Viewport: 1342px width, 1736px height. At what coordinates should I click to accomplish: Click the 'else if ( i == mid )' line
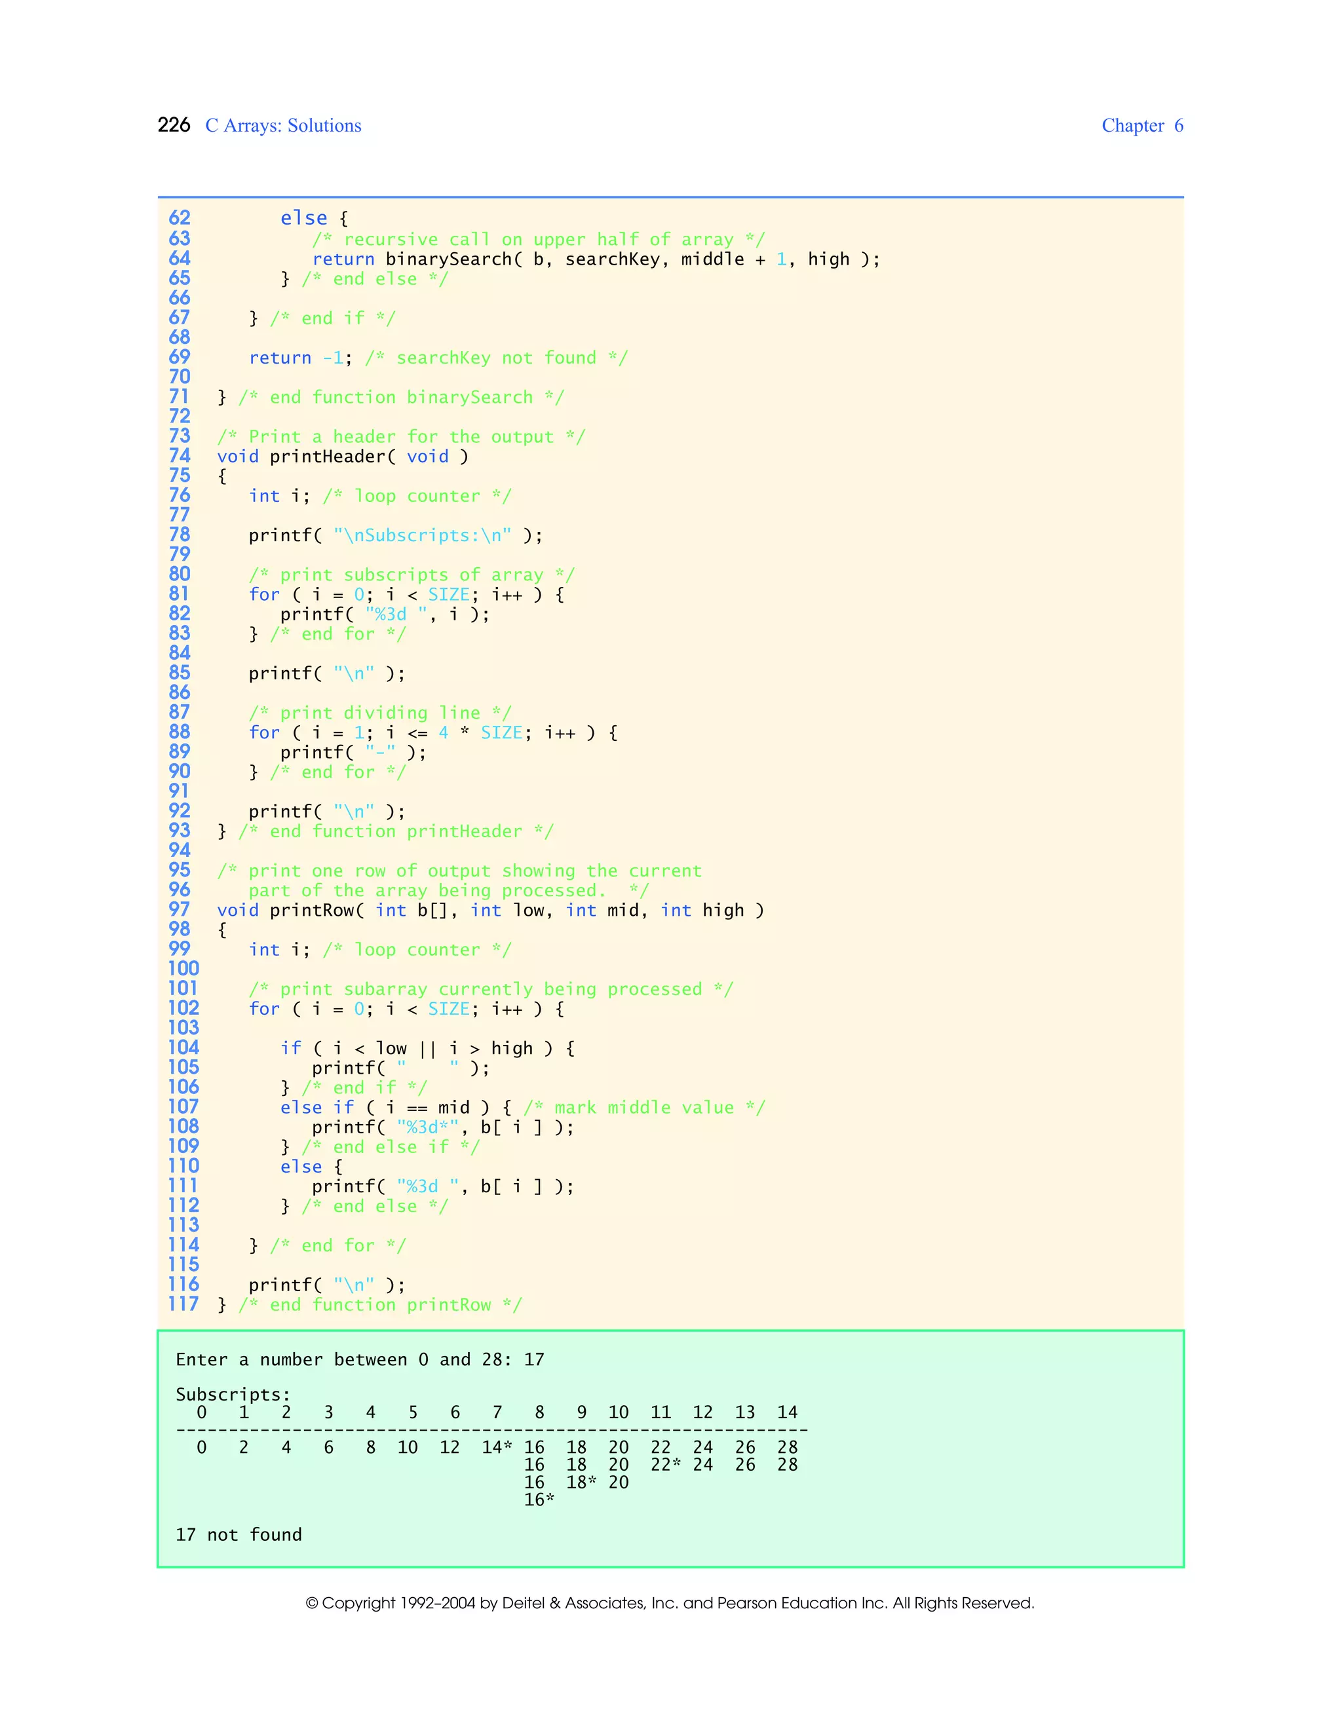click(x=396, y=1108)
